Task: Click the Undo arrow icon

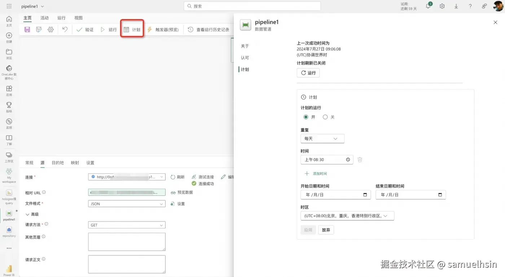Action: (65, 29)
